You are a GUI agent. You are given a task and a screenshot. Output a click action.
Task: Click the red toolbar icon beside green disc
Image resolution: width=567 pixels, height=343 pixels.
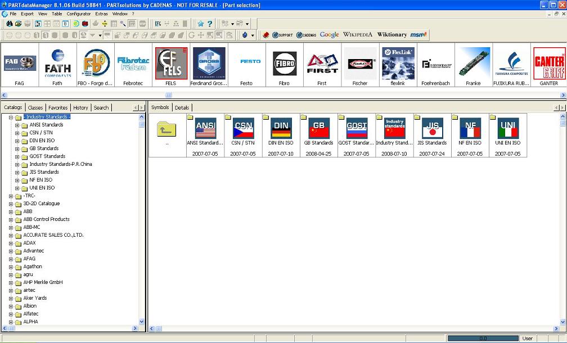pos(85,24)
